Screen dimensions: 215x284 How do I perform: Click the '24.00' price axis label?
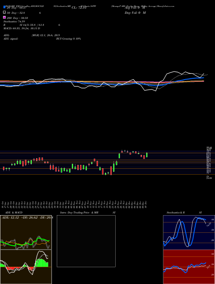(209, 178)
